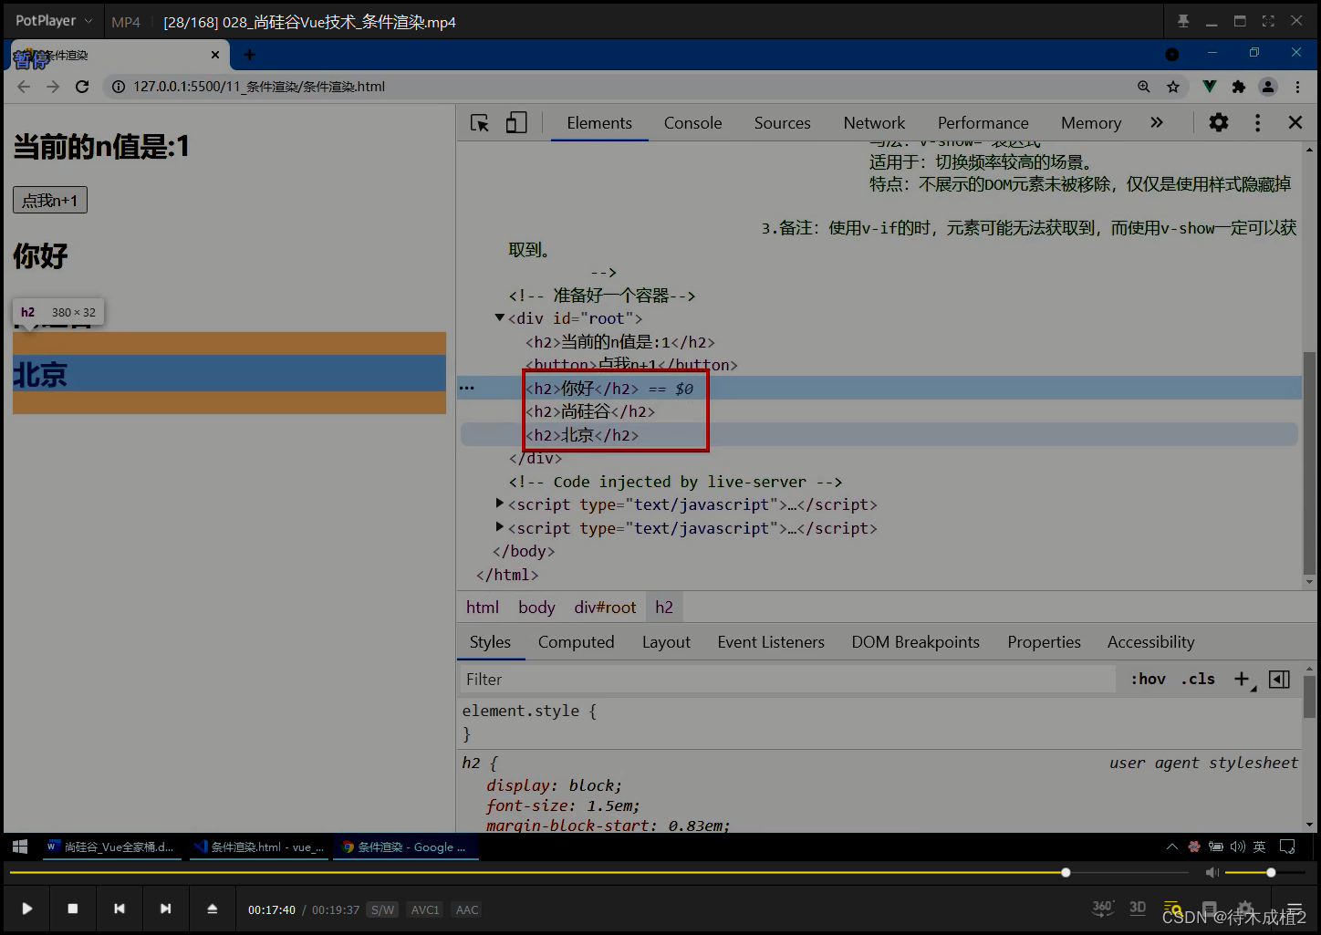
Task: Close the DevTools panel
Action: [x=1295, y=122]
